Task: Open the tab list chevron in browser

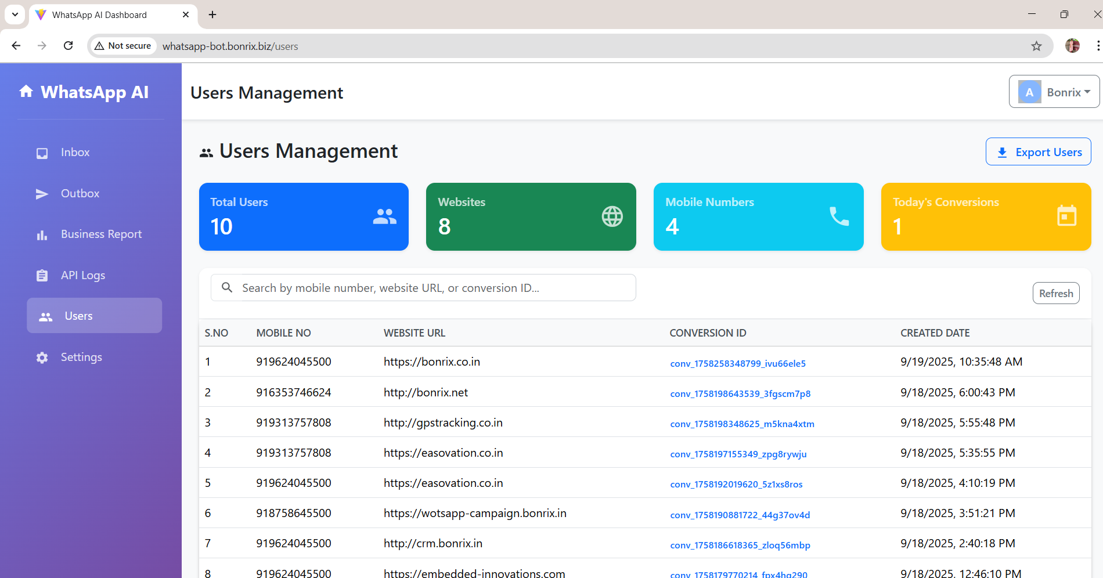Action: click(x=15, y=15)
